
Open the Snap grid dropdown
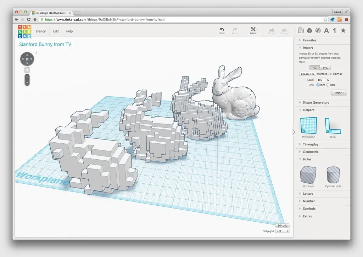(283, 231)
